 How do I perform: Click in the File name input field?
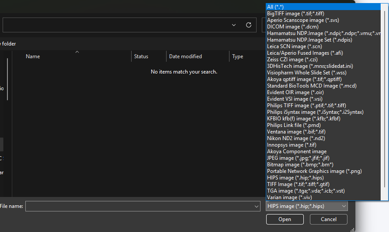click(x=140, y=206)
